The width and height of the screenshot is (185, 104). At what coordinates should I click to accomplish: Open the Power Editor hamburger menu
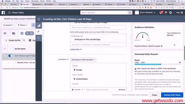[9, 12]
